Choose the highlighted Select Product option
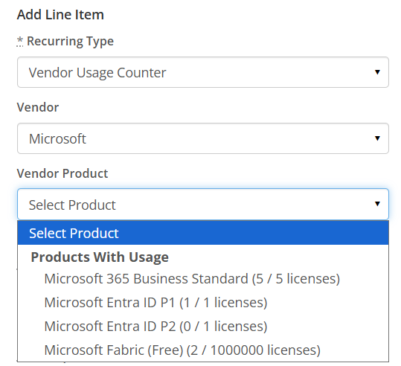 pos(203,233)
